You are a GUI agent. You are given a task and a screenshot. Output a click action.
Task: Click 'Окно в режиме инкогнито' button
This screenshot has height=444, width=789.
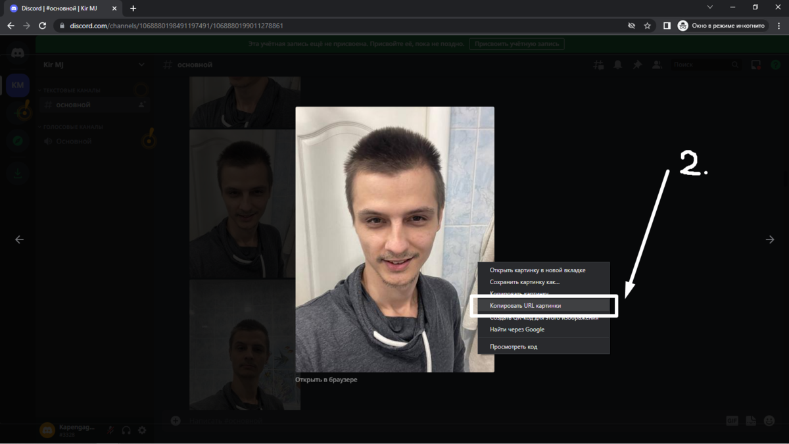[x=723, y=26]
